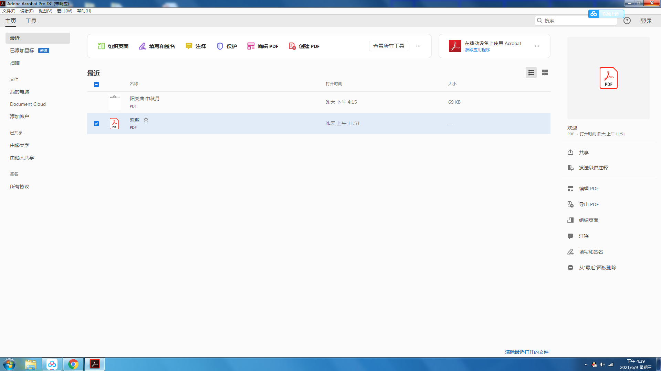661x371 pixels.
Task: Open the ellipsis menu on the mobile Acrobat card
Action: (537, 46)
